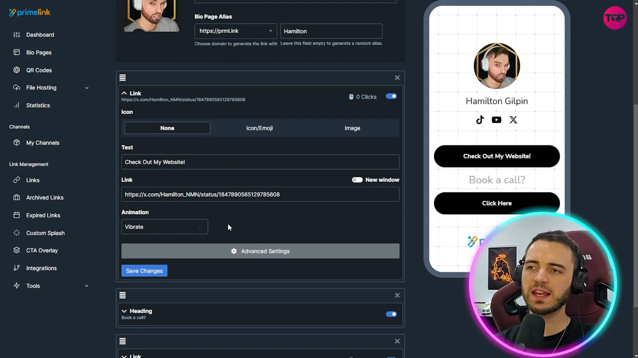Toggle off the Book a call heading
The width and height of the screenshot is (638, 358).
[391, 314]
